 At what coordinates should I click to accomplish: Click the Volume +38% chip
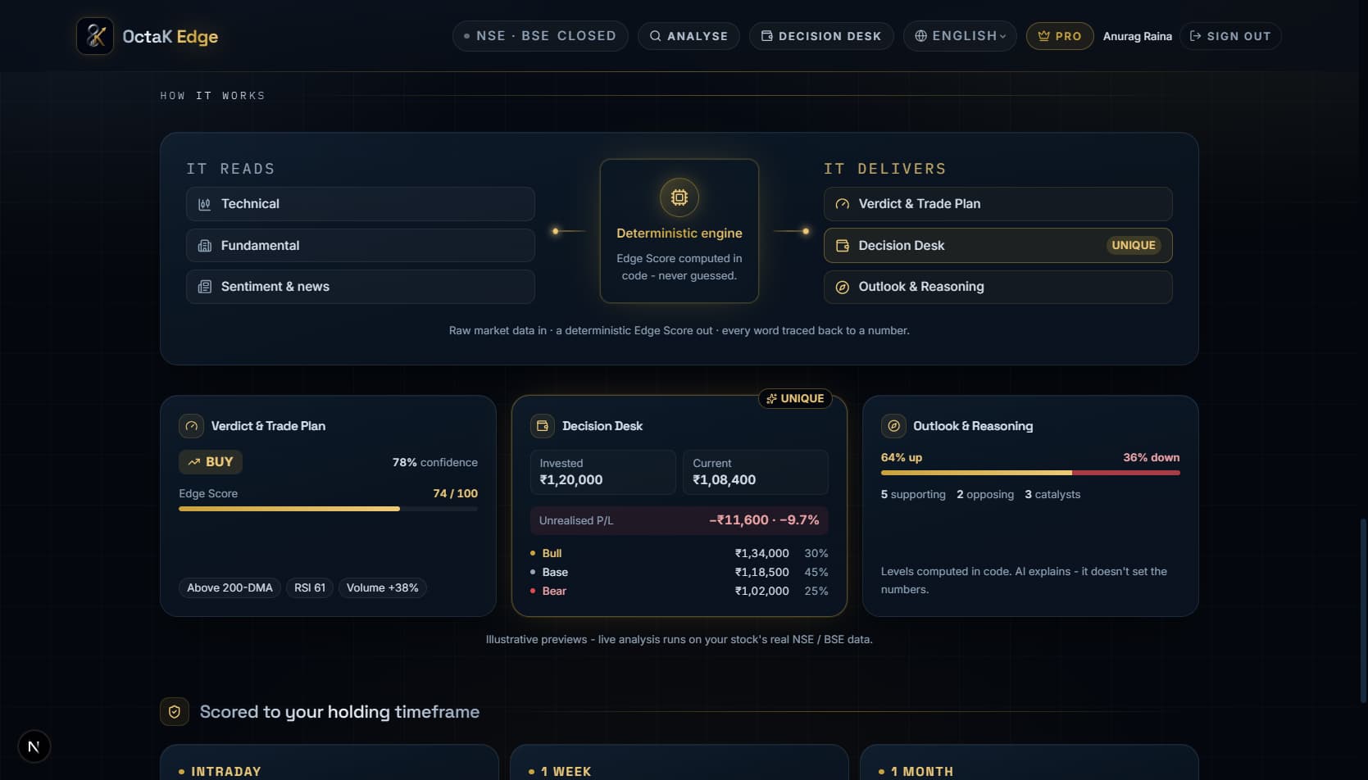[x=382, y=588]
